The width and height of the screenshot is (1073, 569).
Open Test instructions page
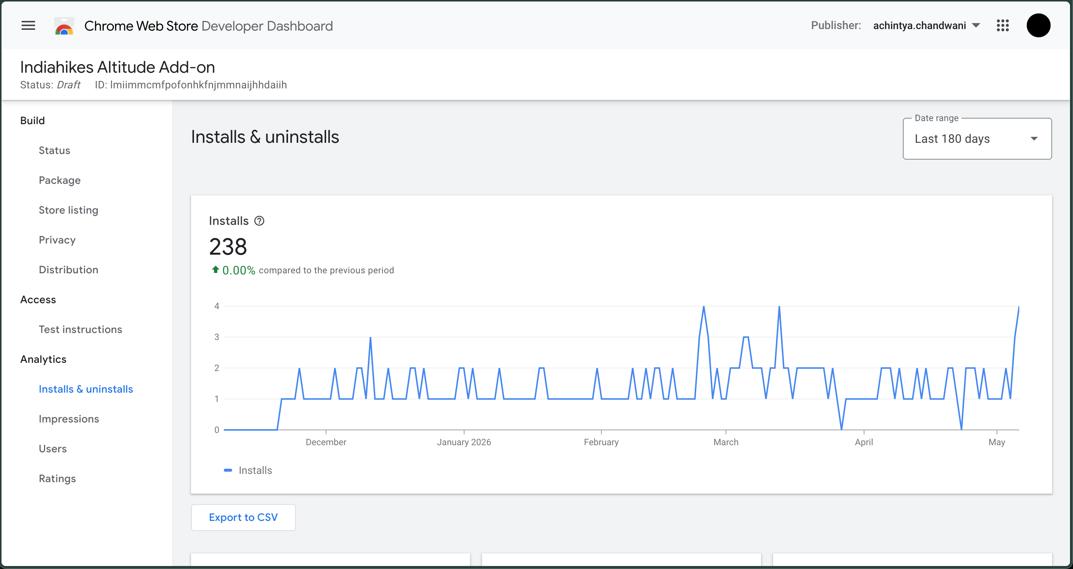point(80,329)
